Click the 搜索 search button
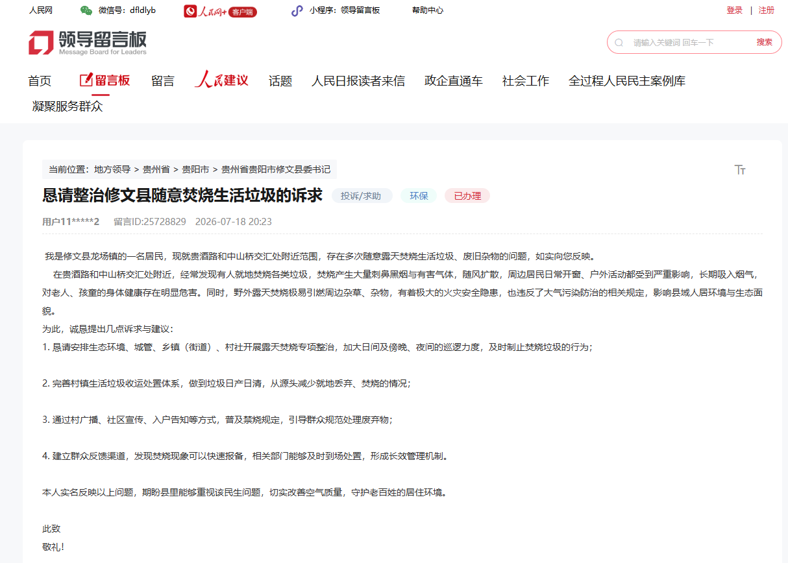Image resolution: width=788 pixels, height=563 pixels. 765,42
